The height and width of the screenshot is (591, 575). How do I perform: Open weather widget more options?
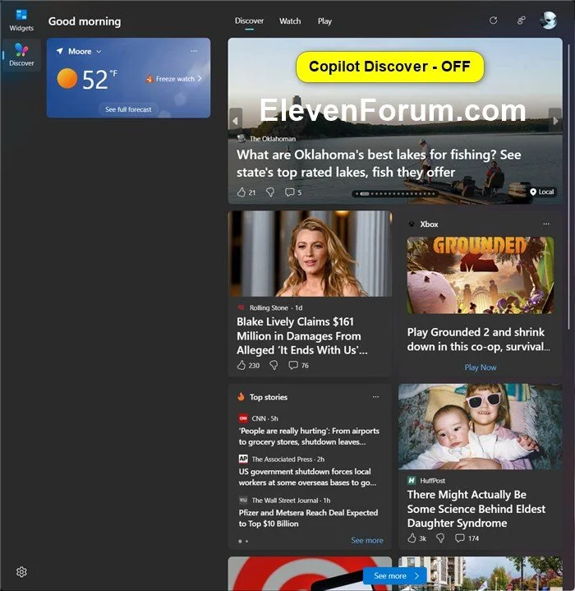click(194, 51)
